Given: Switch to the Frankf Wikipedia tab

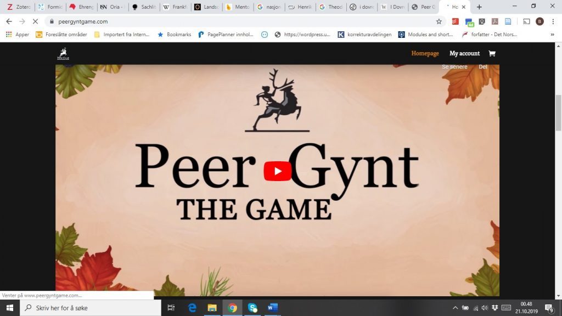Looking at the screenshot, I should pos(175,7).
